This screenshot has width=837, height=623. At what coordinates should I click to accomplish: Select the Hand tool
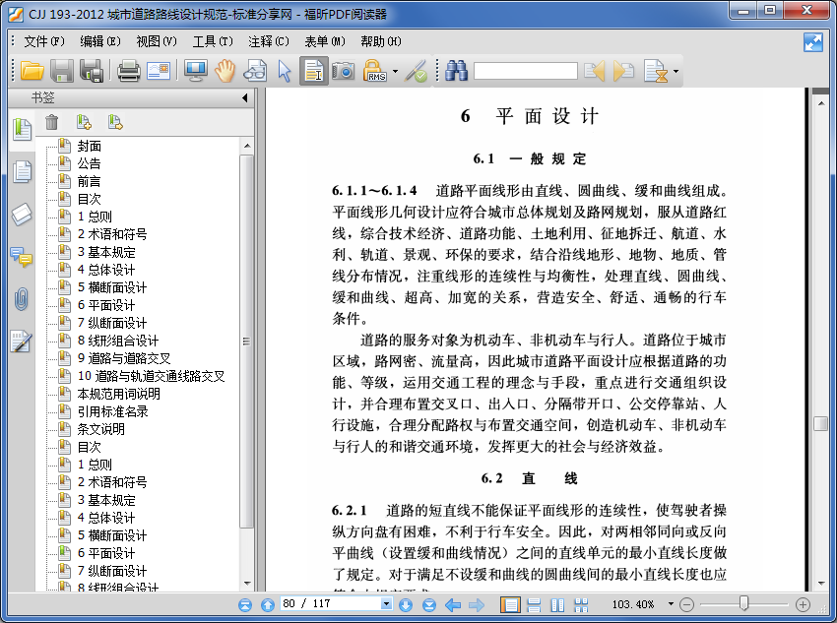tap(225, 71)
